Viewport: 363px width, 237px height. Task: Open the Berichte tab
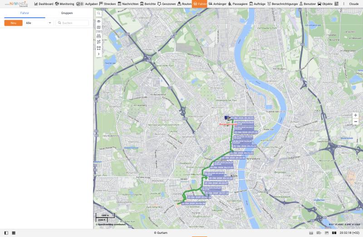148,4
